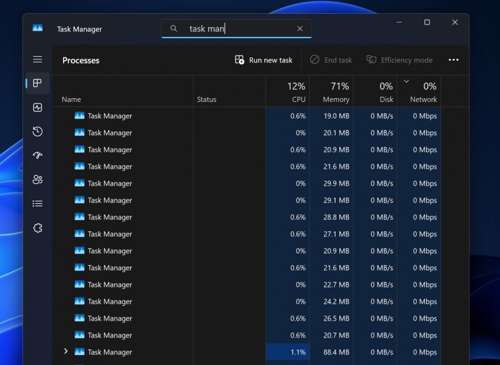Click the process icon in the 27.1 MB row
This screenshot has width=500, height=365.
click(x=79, y=234)
